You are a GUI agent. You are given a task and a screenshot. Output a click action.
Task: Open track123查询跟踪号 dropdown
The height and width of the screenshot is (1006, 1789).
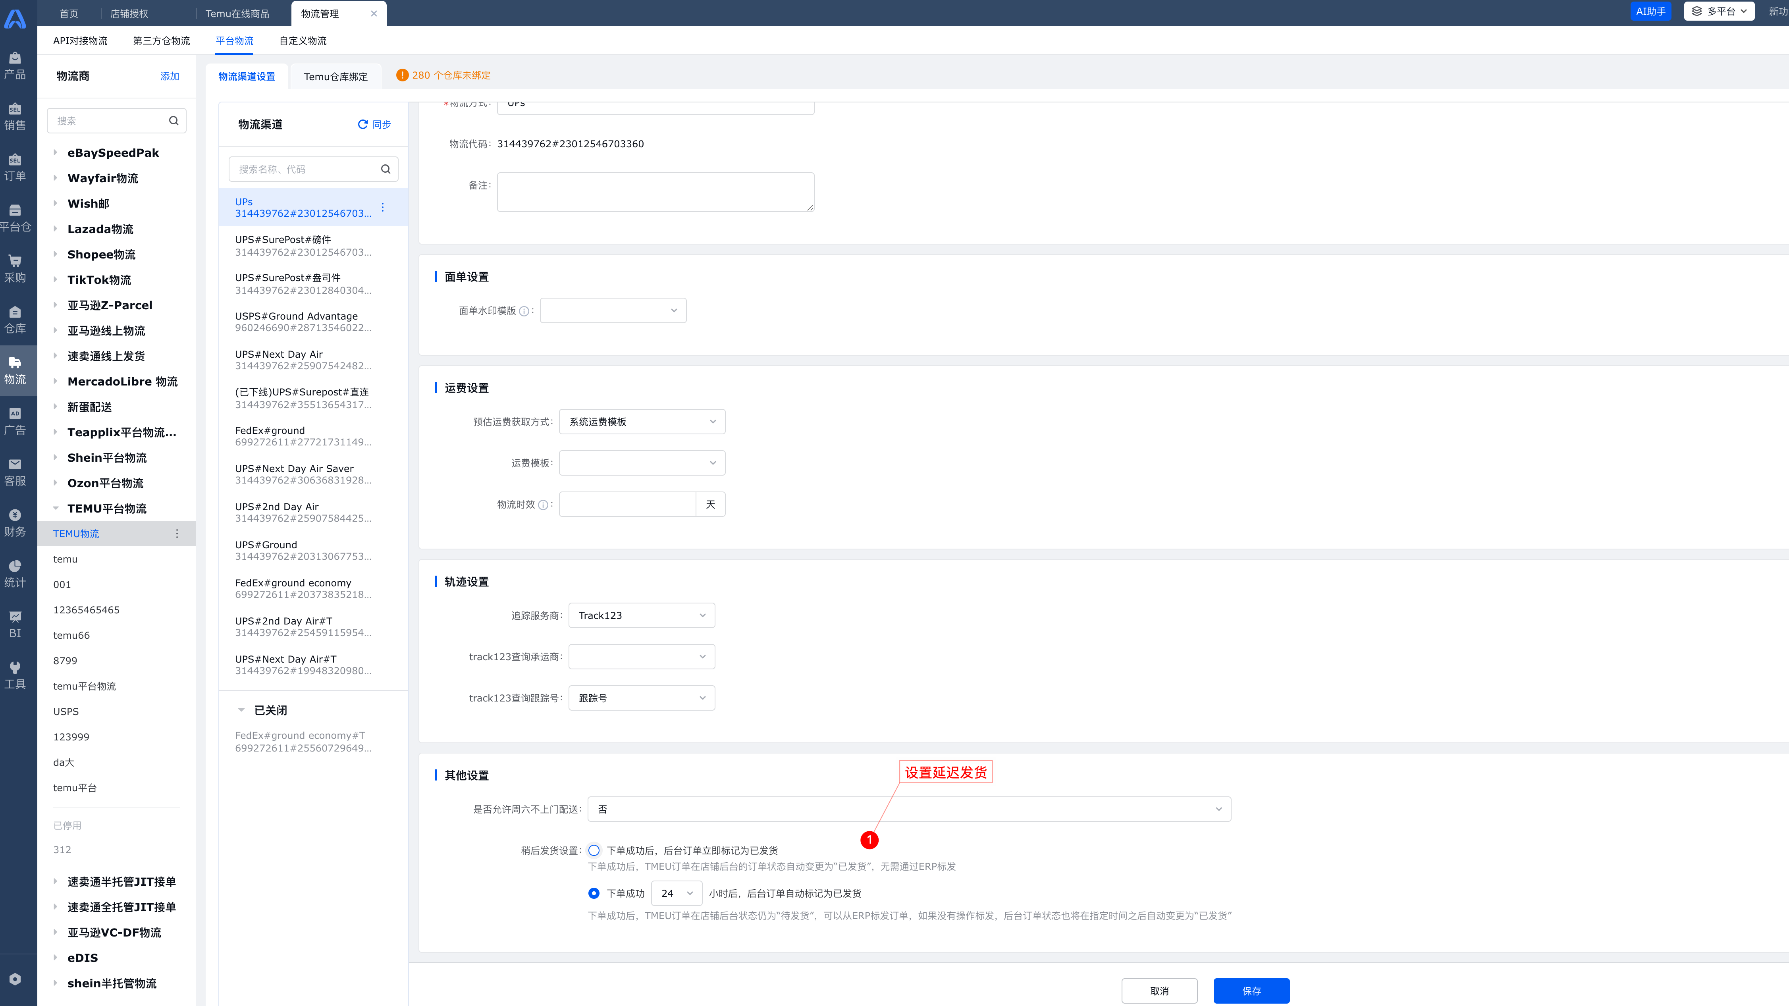pos(642,698)
